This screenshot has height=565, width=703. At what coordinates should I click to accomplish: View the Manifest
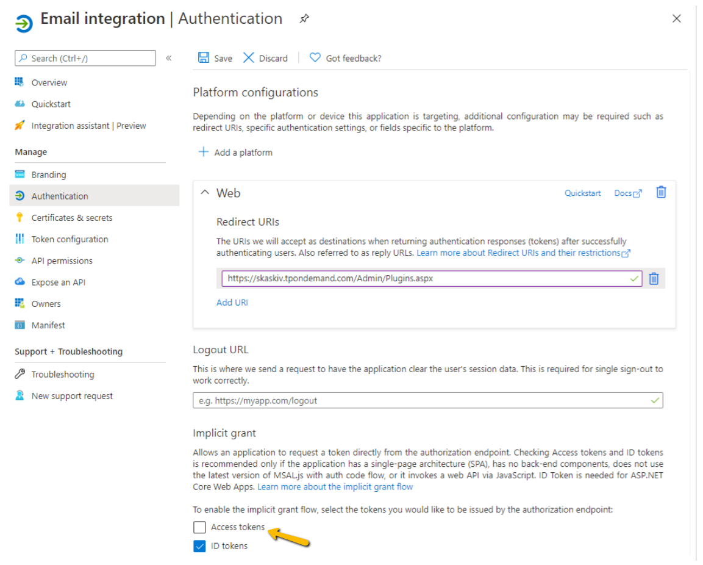[x=48, y=325]
